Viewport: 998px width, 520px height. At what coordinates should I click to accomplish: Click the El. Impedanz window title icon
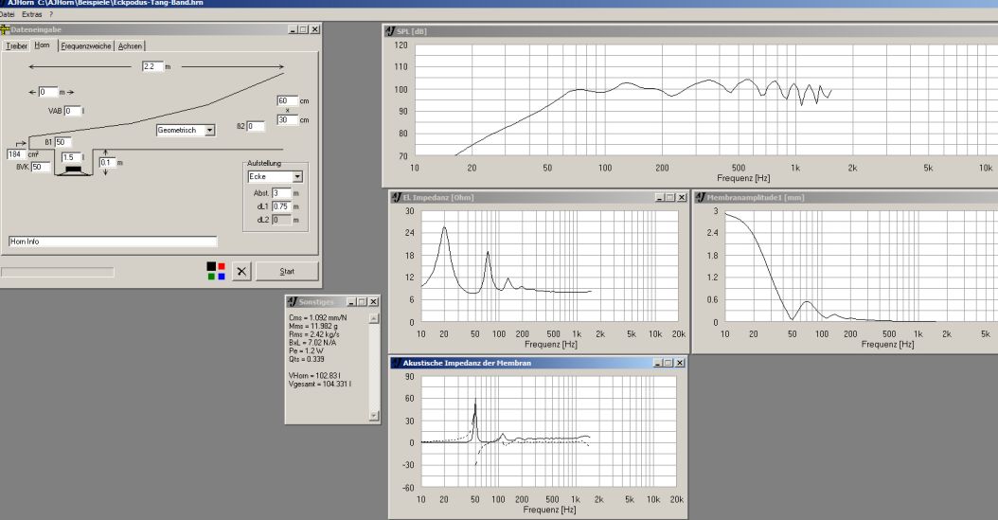pos(395,197)
